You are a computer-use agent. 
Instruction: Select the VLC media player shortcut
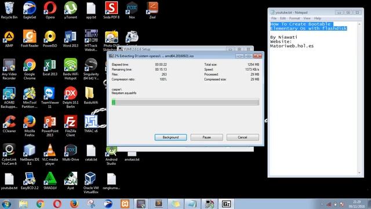(50, 155)
